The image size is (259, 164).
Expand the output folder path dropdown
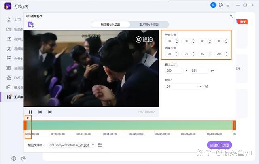[93, 145]
